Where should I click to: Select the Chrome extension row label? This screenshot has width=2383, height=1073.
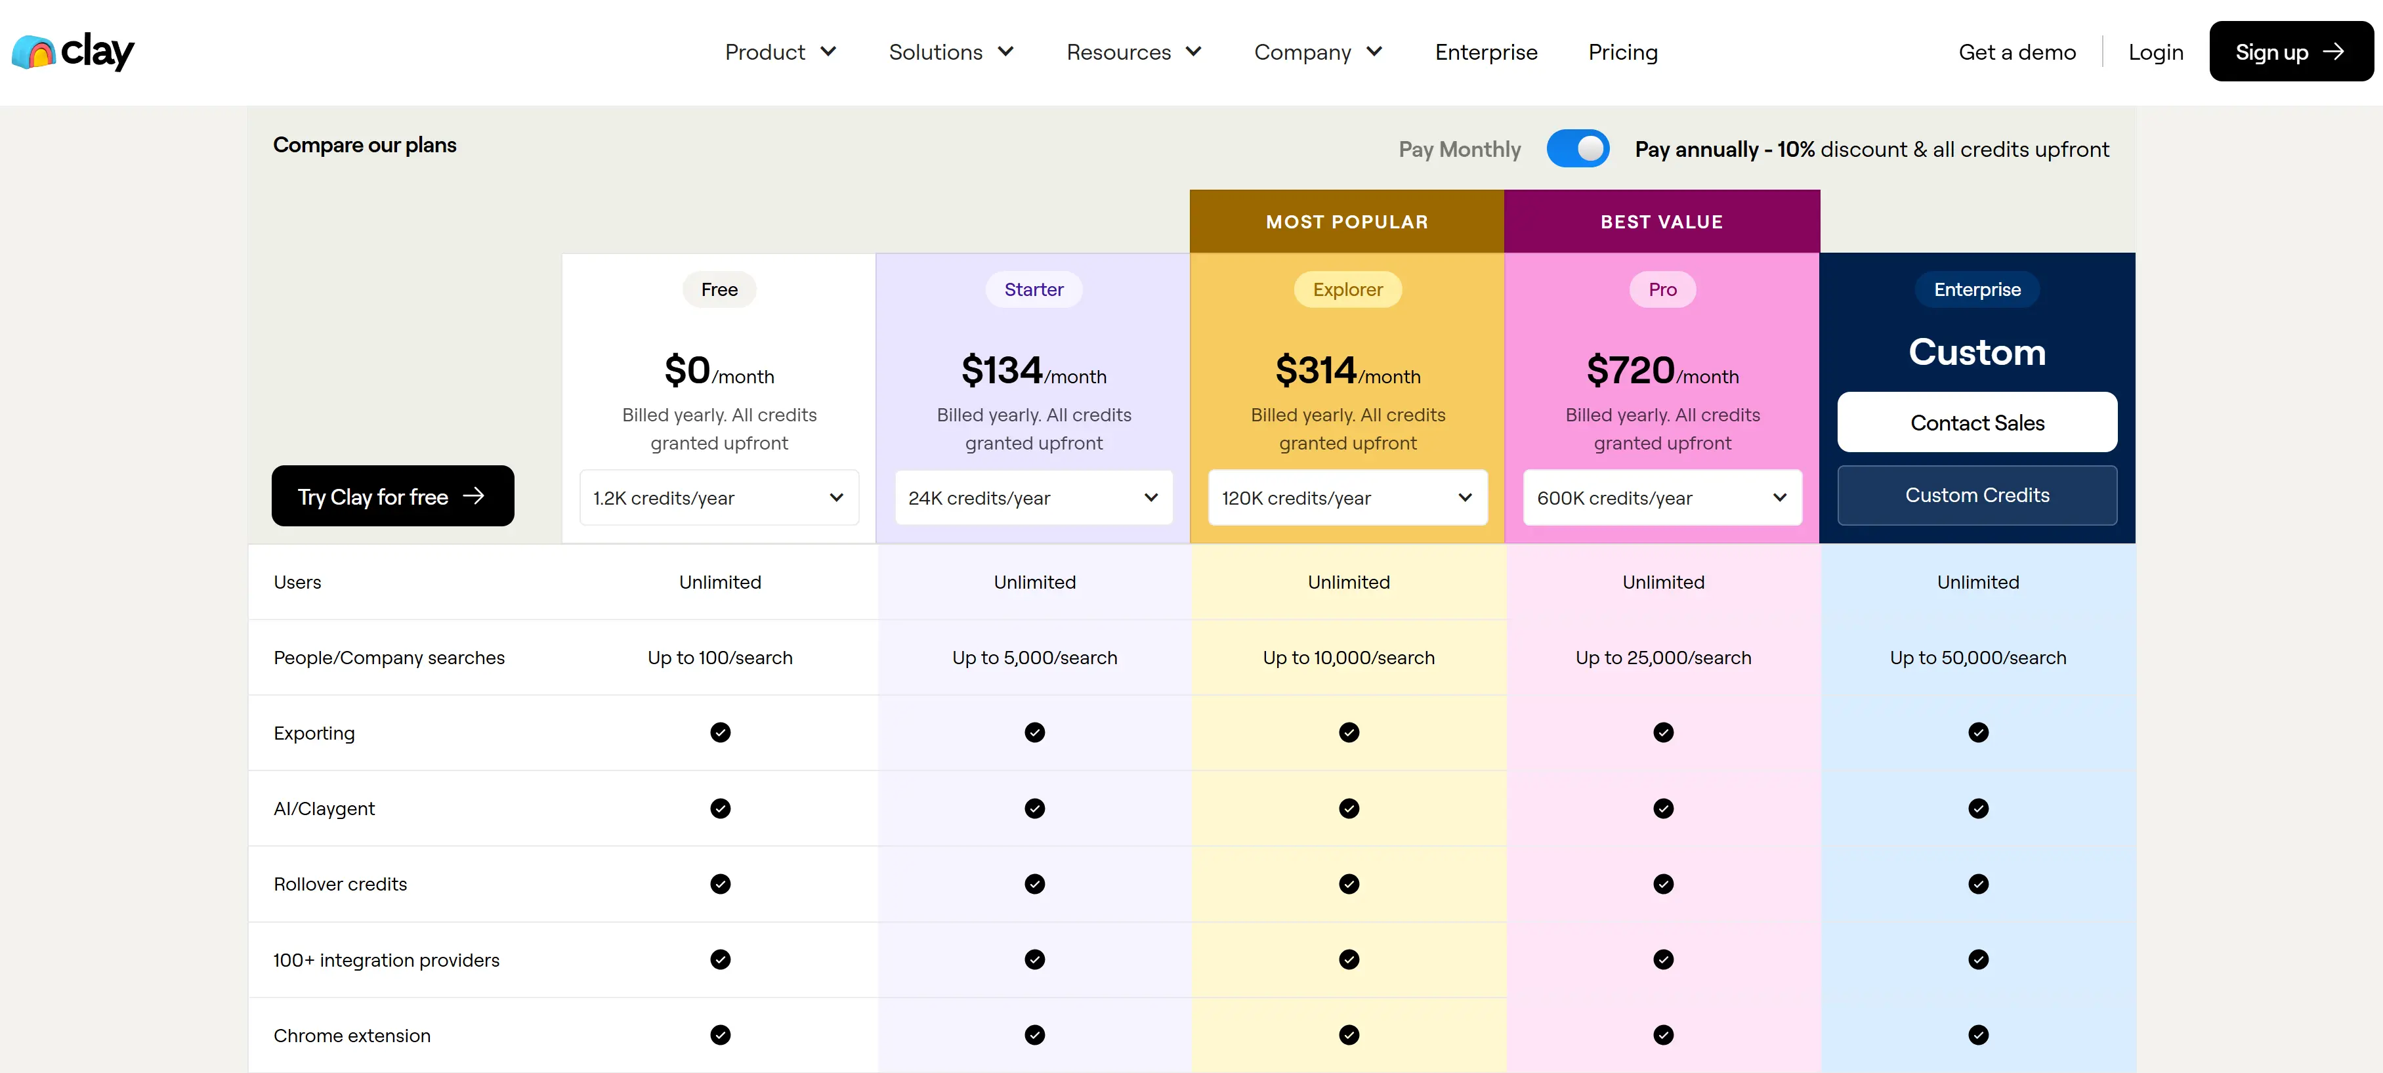pos(352,1035)
